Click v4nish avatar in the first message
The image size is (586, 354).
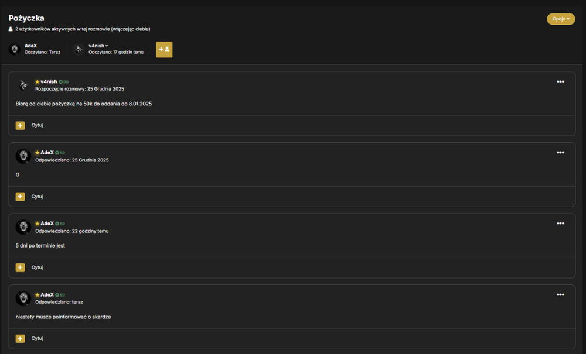(x=23, y=85)
